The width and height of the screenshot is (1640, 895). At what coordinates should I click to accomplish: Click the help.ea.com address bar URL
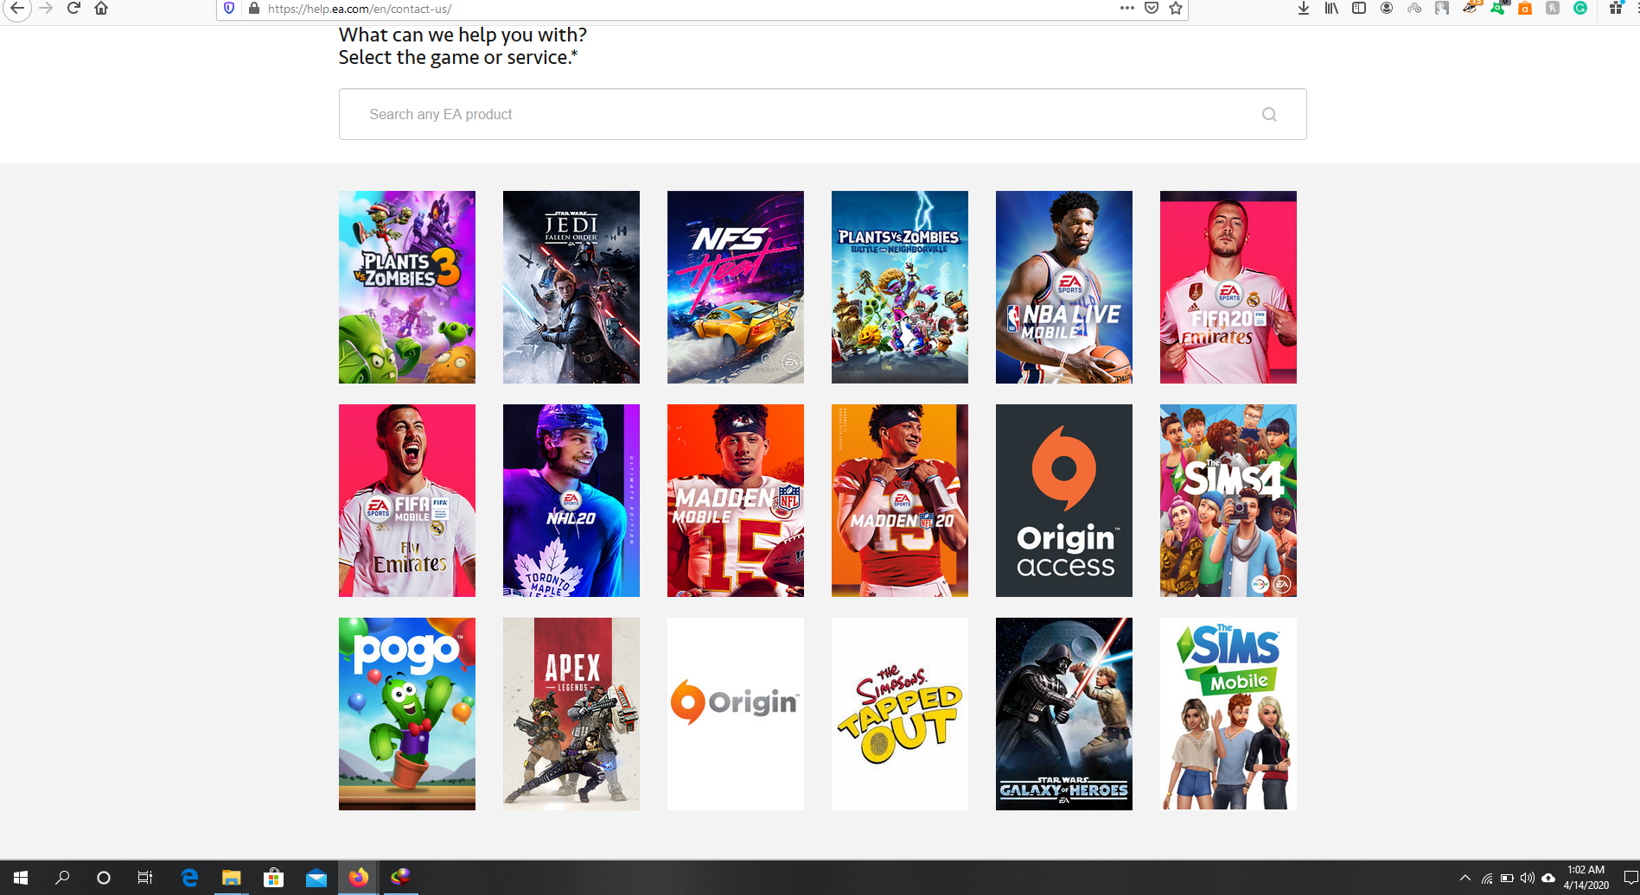(x=360, y=9)
